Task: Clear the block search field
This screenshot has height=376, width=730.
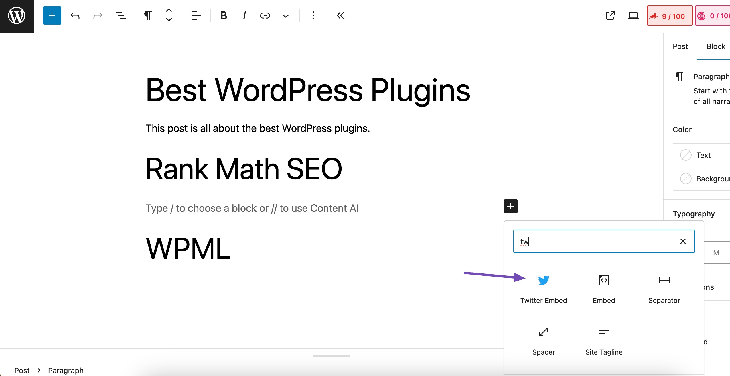Action: [683, 241]
